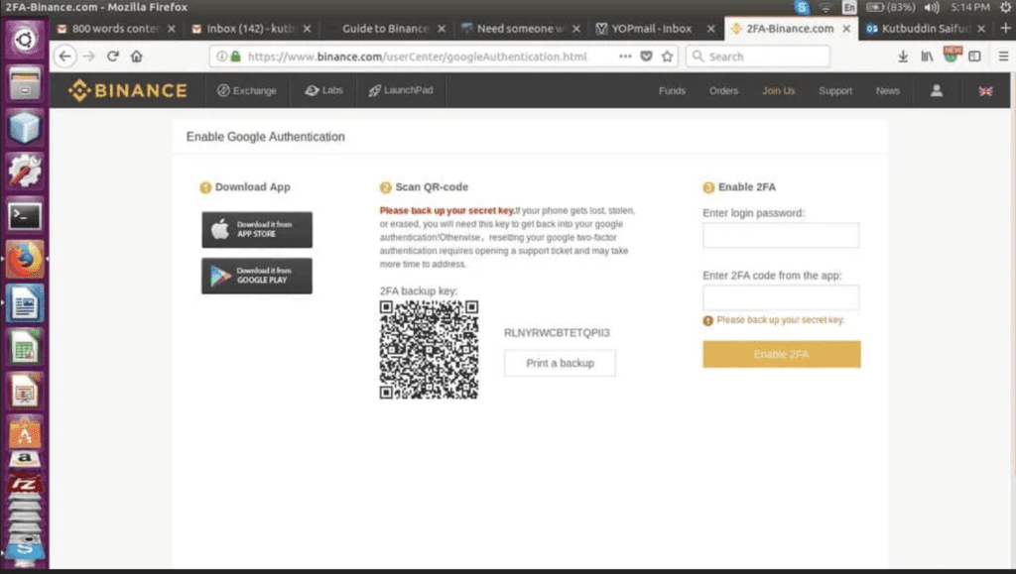Click the browser Forward arrow button
1016x574 pixels.
tap(88, 57)
